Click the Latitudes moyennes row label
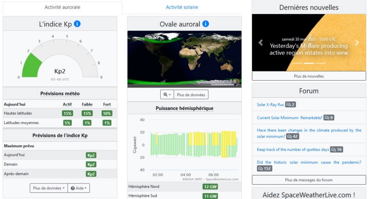Screen dimensions: 370x199 pos(21,123)
